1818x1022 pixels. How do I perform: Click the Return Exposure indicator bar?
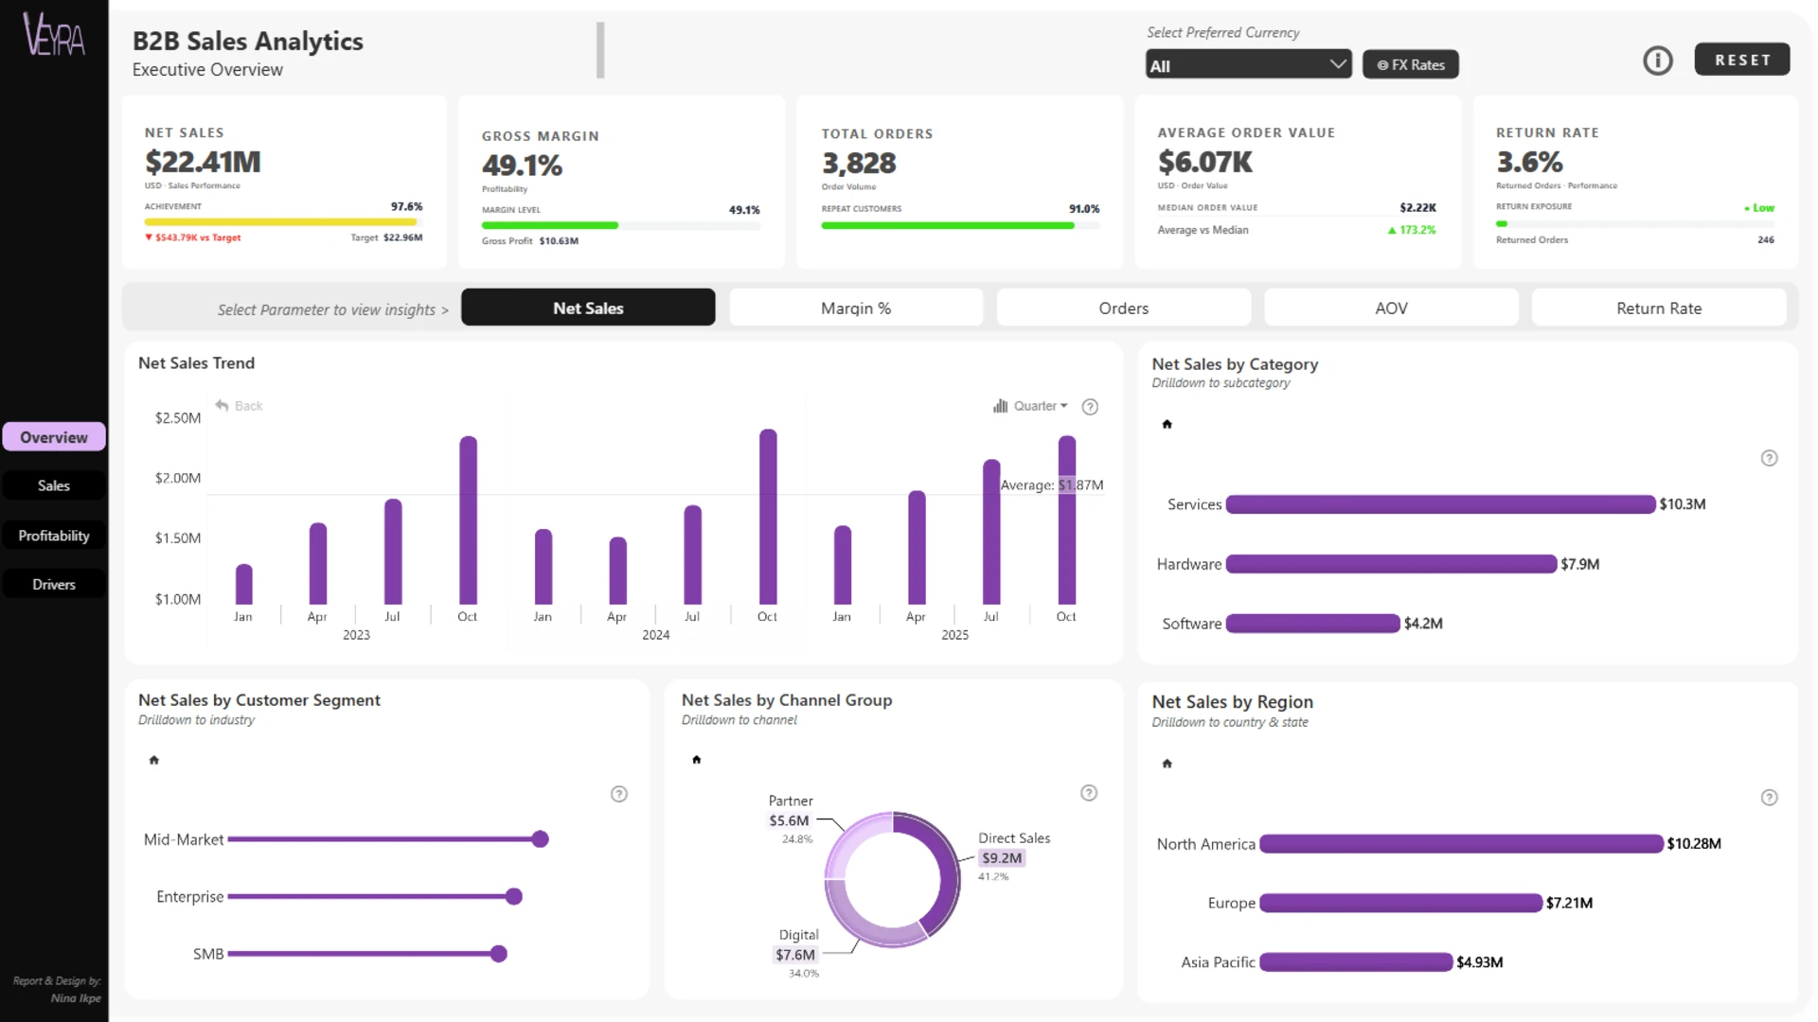1635,224
